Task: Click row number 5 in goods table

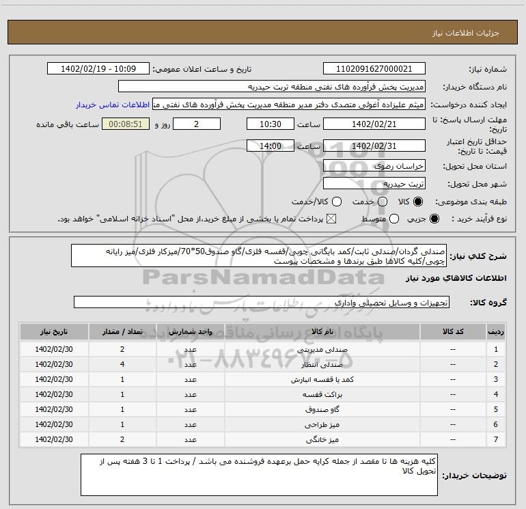Action: point(496,409)
